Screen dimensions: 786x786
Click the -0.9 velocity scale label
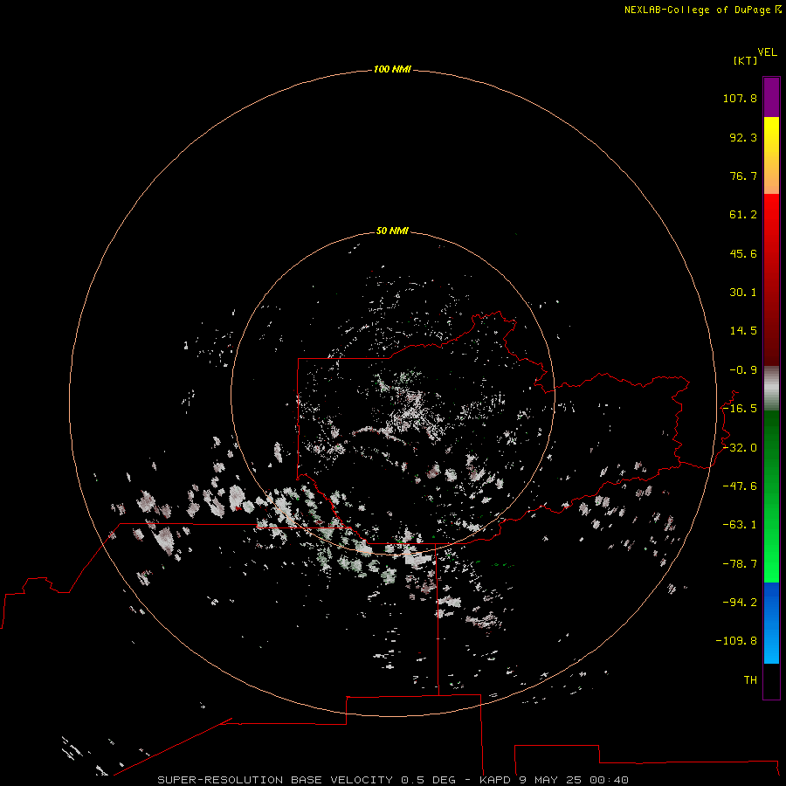[x=743, y=370]
